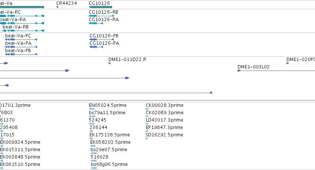Select the 524245 EST entry
315x170 pixels.
click(97, 120)
